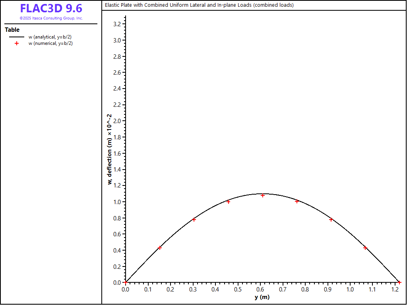Select the 'w (numerical, y=b/2)' legend entry

tap(50, 44)
